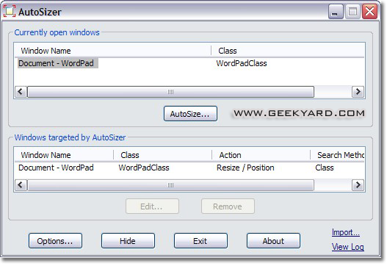Click horizontal scrollbar thumb in open windows list
Viewport: 387px width, 266px height.
click(170, 92)
